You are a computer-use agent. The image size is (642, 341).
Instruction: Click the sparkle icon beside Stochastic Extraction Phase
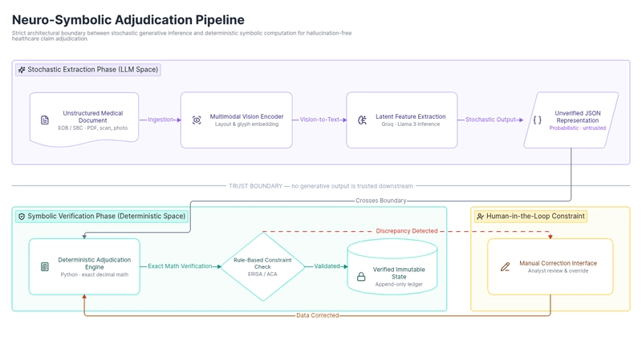[22, 70]
